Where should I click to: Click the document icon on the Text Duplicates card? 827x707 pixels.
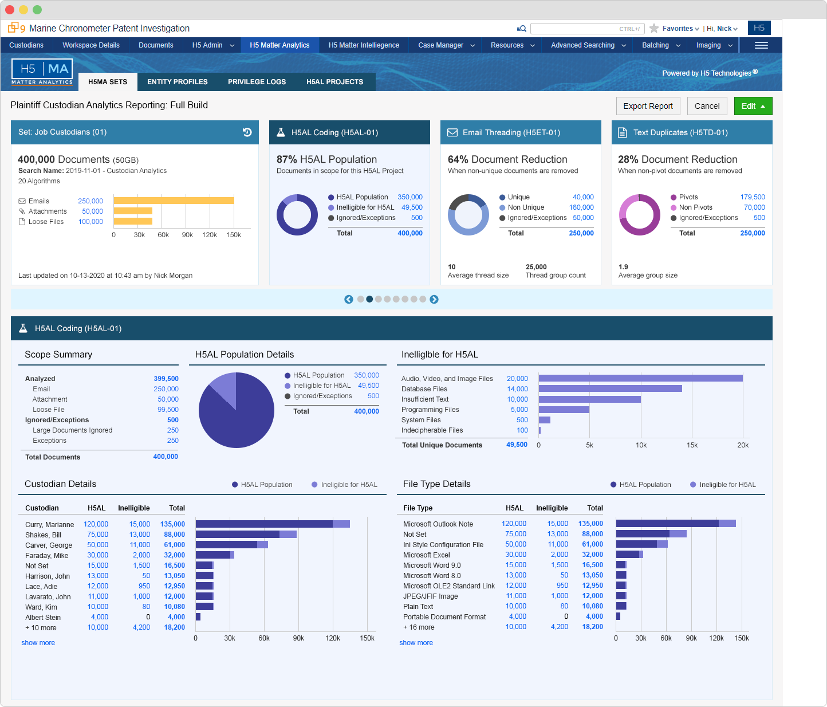click(x=623, y=132)
